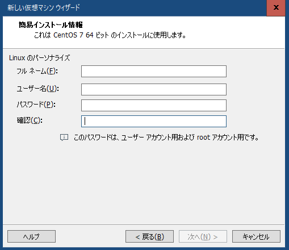The height and width of the screenshot is (250, 289).
Task: Click the ユーザー名(U): label
Action: tap(37, 89)
